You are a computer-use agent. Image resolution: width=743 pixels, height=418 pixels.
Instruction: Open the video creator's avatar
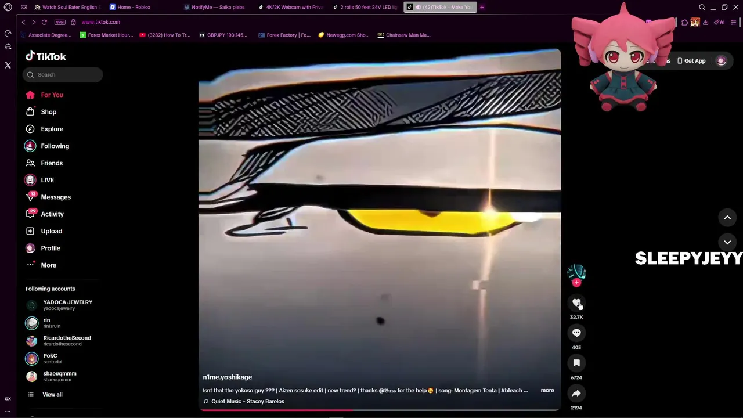[x=576, y=272]
